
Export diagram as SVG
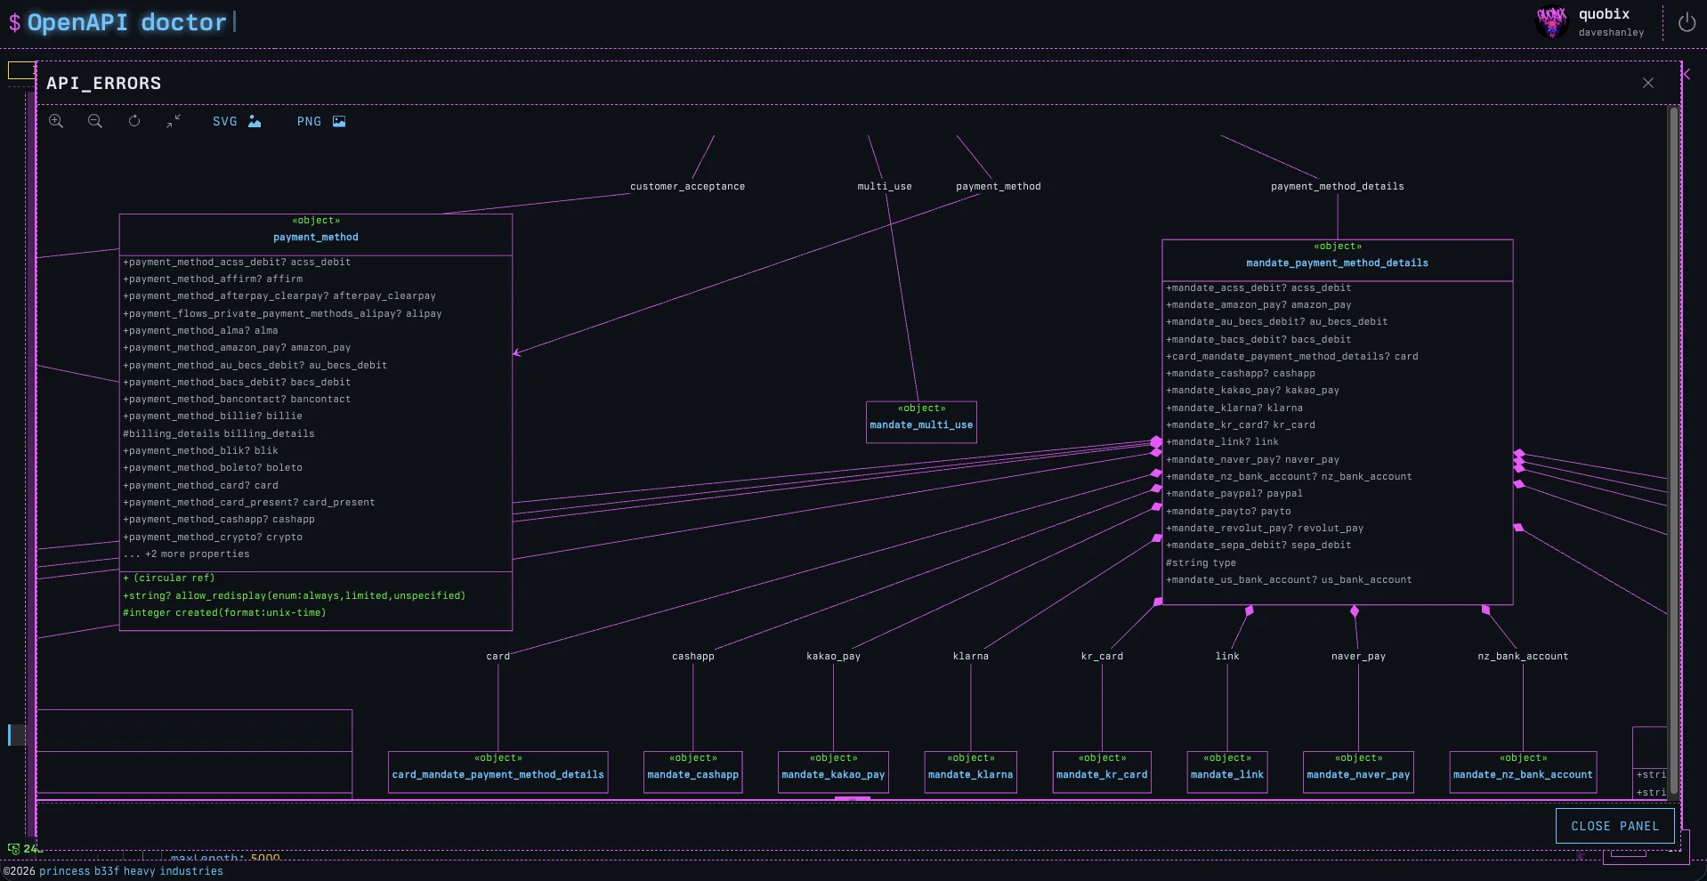pos(236,121)
